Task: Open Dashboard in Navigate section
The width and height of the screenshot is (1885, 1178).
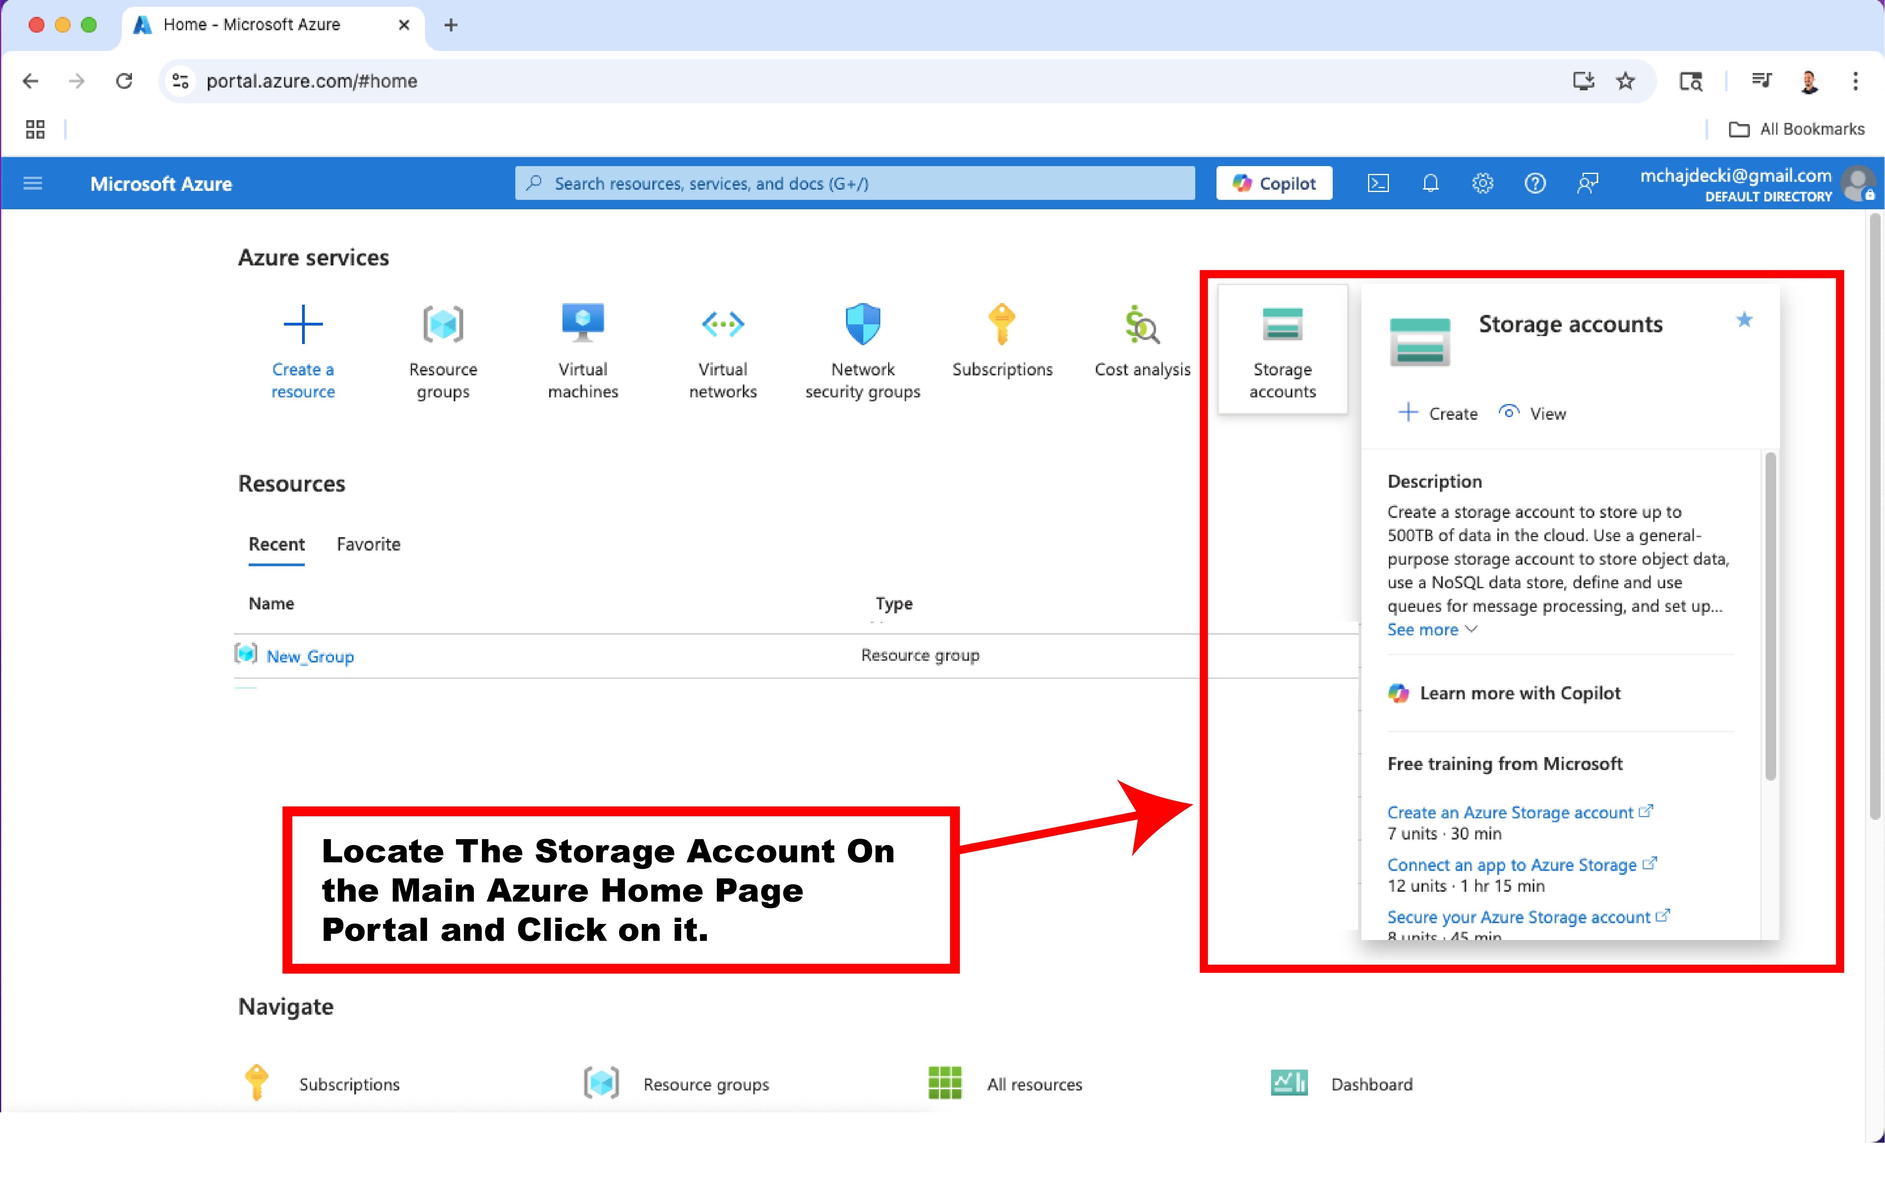Action: point(1342,1084)
